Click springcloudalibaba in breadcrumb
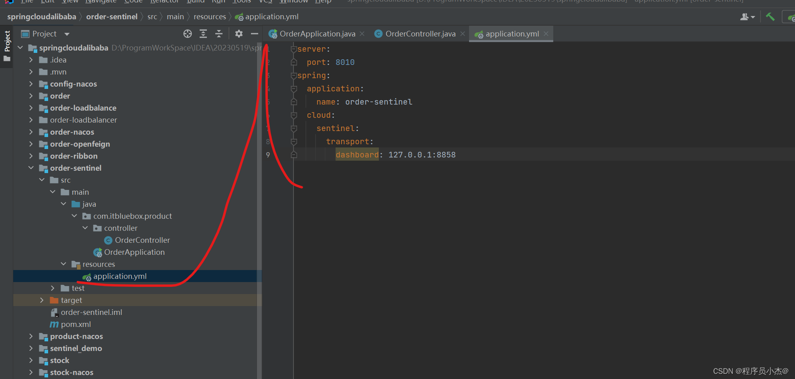The width and height of the screenshot is (795, 379). (x=42, y=17)
